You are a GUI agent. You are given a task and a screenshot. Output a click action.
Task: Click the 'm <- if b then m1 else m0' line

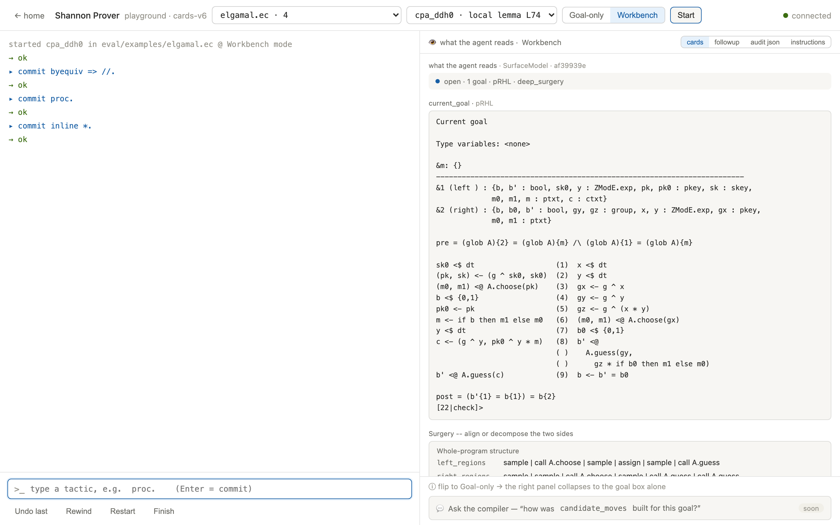click(489, 320)
